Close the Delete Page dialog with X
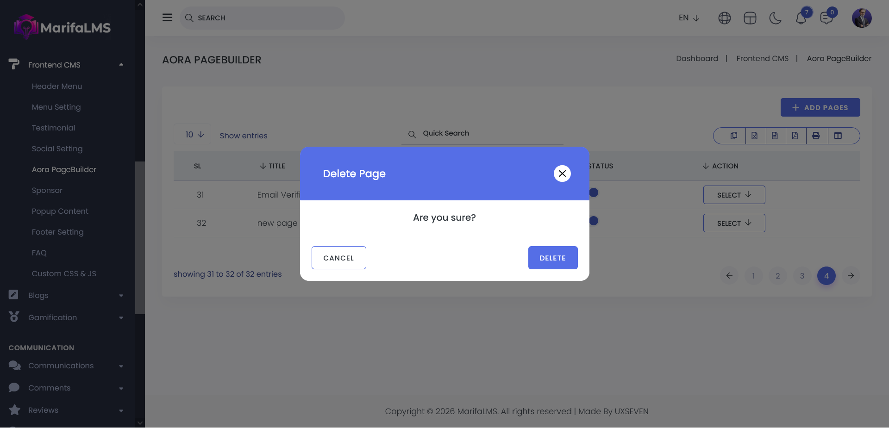The width and height of the screenshot is (889, 428). [562, 174]
